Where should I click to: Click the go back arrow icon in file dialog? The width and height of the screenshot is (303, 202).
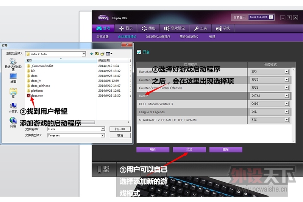pos(92,54)
